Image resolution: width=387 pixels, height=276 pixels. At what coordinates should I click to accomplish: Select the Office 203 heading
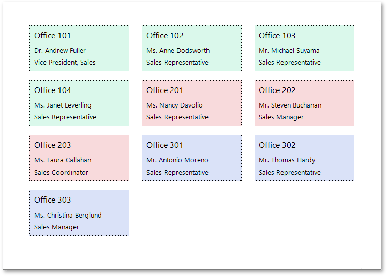53,145
